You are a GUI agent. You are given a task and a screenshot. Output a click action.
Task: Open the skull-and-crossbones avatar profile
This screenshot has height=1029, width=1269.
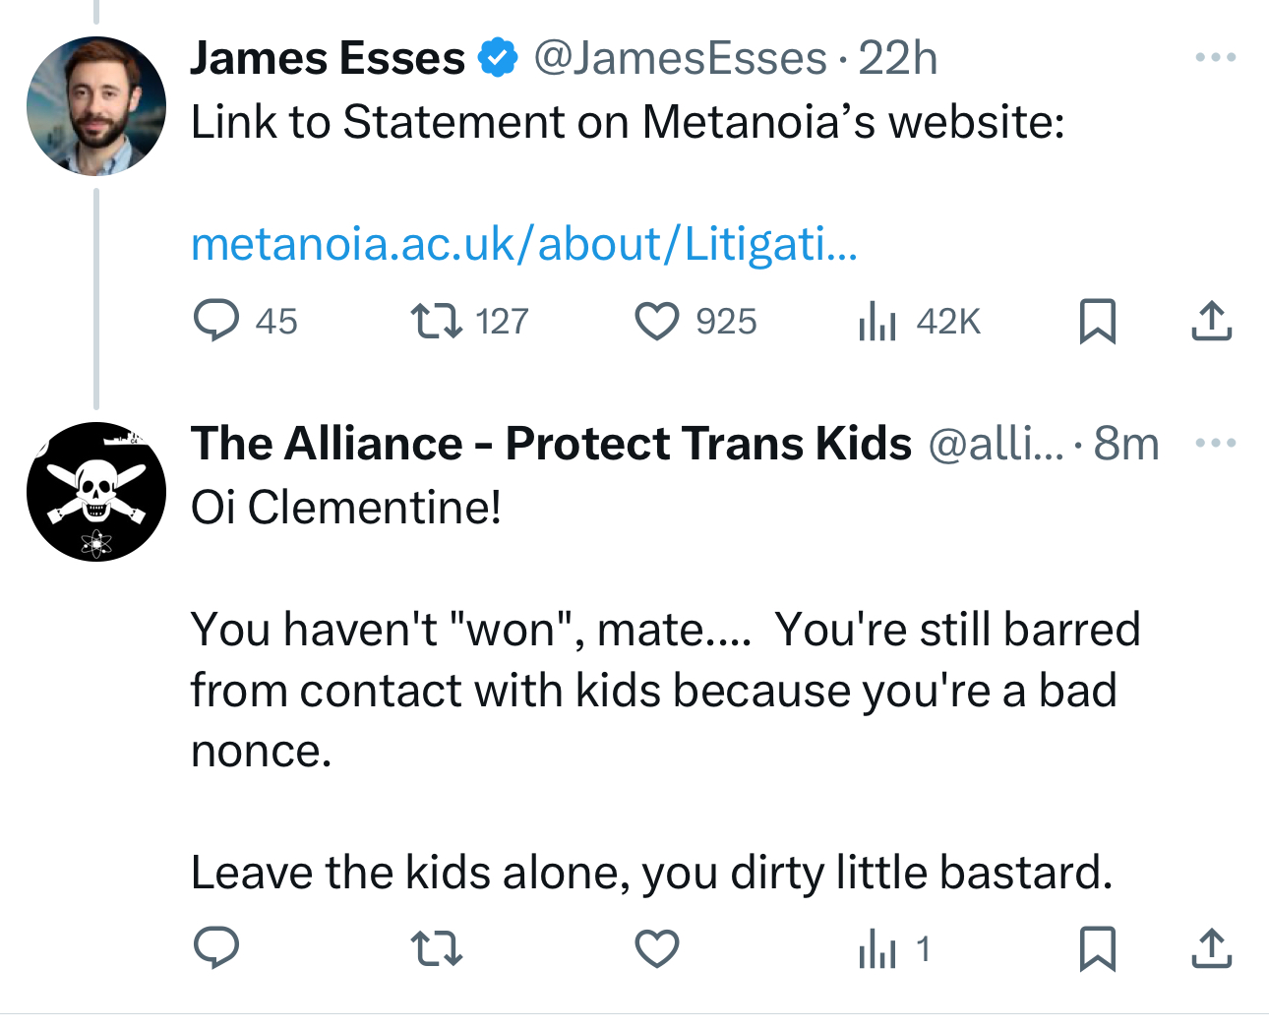[96, 492]
